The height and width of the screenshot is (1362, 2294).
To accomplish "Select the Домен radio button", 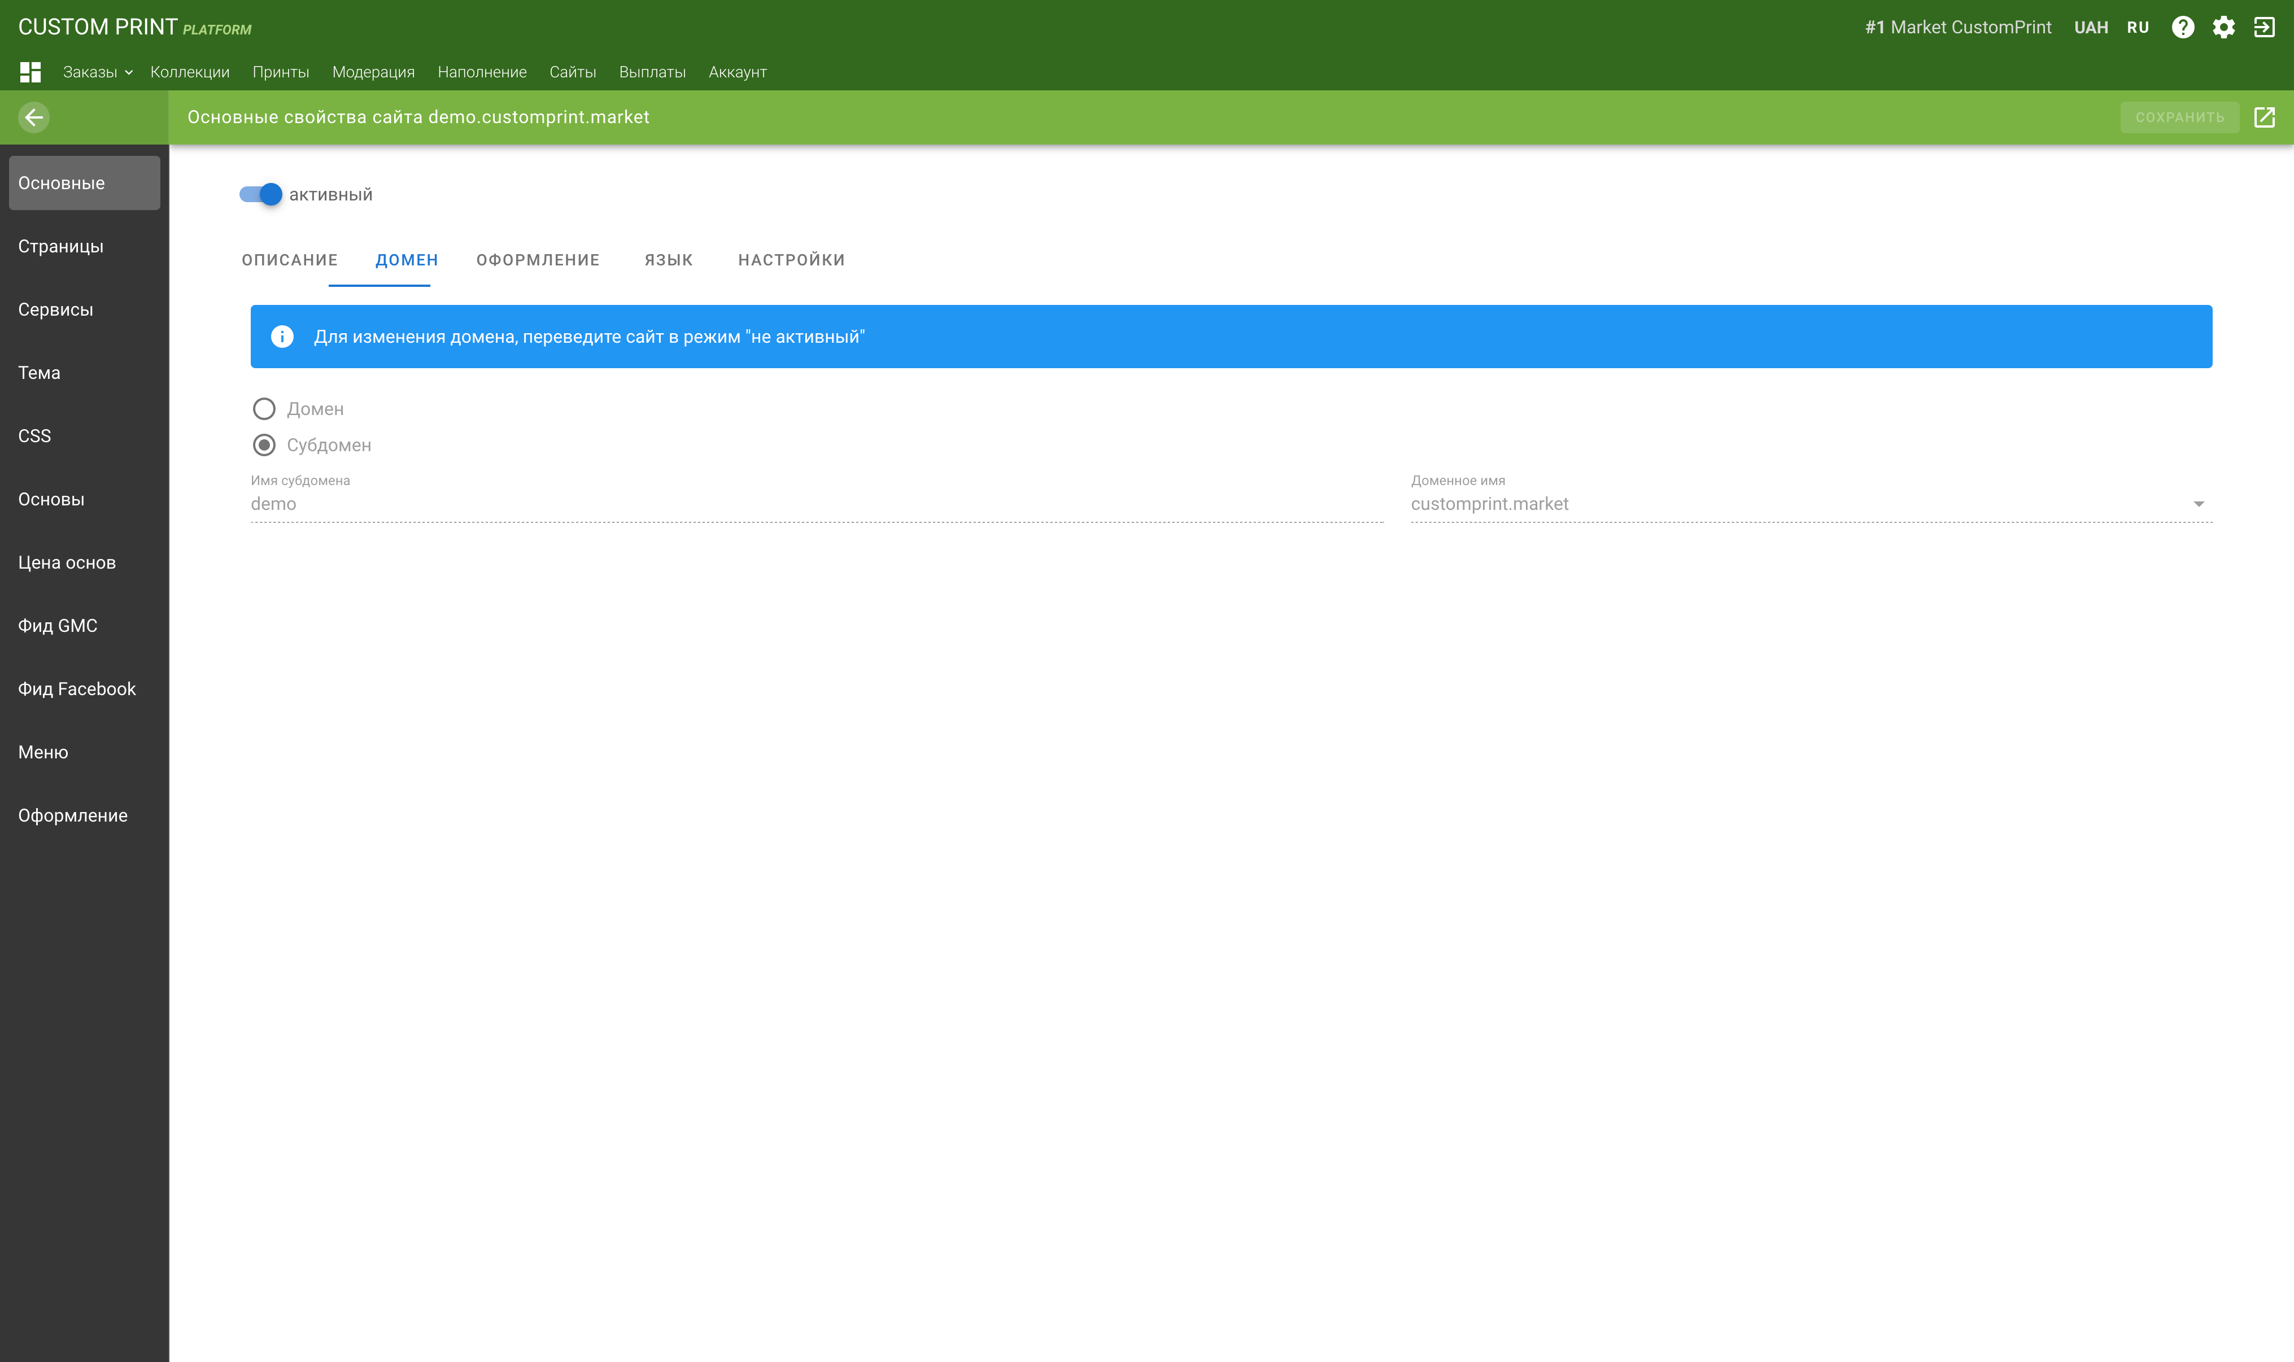I will point(264,409).
